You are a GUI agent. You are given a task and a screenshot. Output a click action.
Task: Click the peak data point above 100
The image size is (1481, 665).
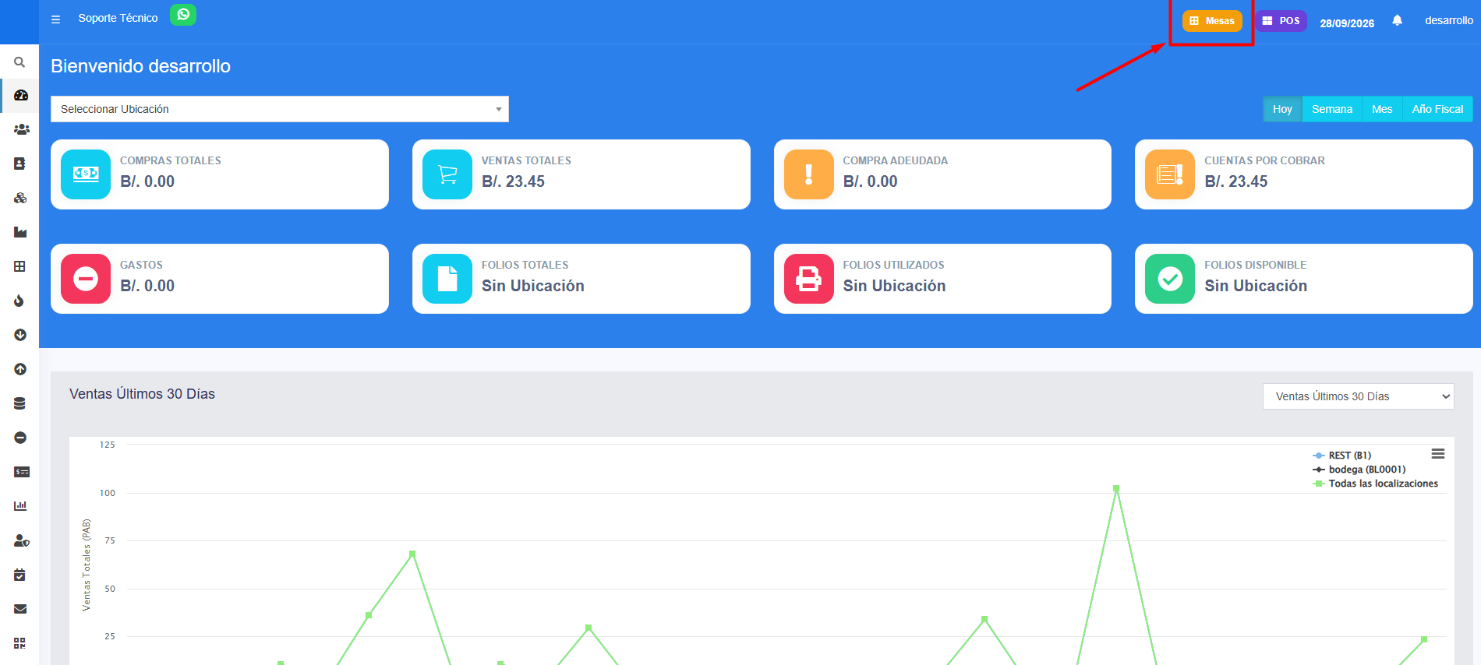tap(1116, 488)
